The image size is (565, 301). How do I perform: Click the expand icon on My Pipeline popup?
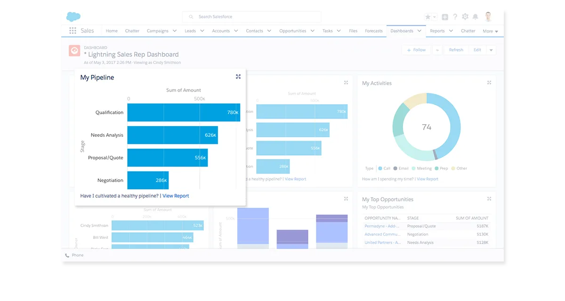coord(238,76)
